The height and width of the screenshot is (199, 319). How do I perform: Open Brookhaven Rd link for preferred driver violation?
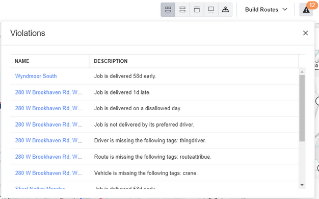[x=48, y=125]
